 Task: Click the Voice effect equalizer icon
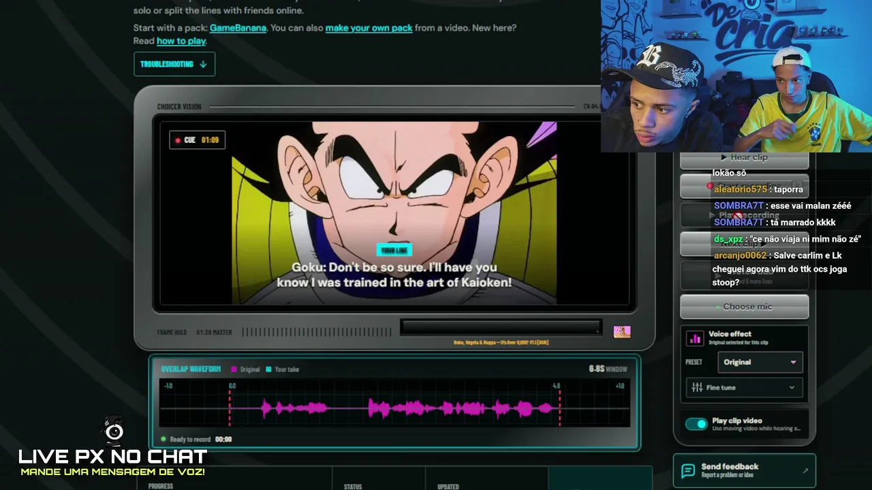tap(695, 338)
